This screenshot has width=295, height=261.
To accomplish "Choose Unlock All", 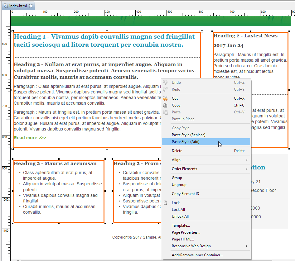I will (206, 216).
